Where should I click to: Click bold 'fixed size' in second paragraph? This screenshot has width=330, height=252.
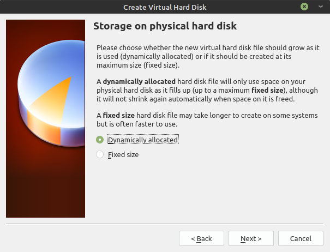click(267, 91)
